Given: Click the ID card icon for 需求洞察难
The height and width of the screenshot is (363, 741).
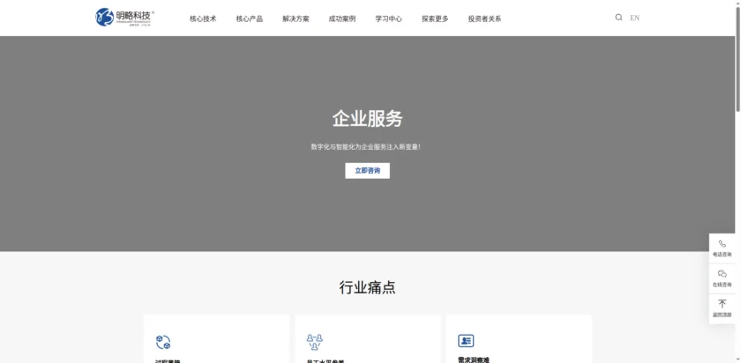Looking at the screenshot, I should pyautogui.click(x=466, y=341).
